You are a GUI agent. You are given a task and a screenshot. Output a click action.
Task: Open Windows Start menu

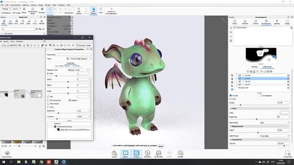pos(3,162)
